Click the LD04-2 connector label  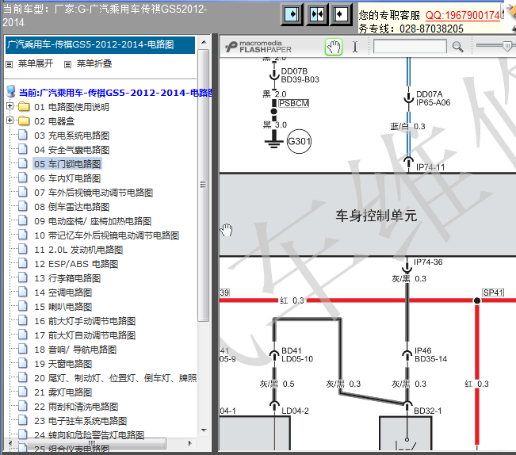(295, 411)
